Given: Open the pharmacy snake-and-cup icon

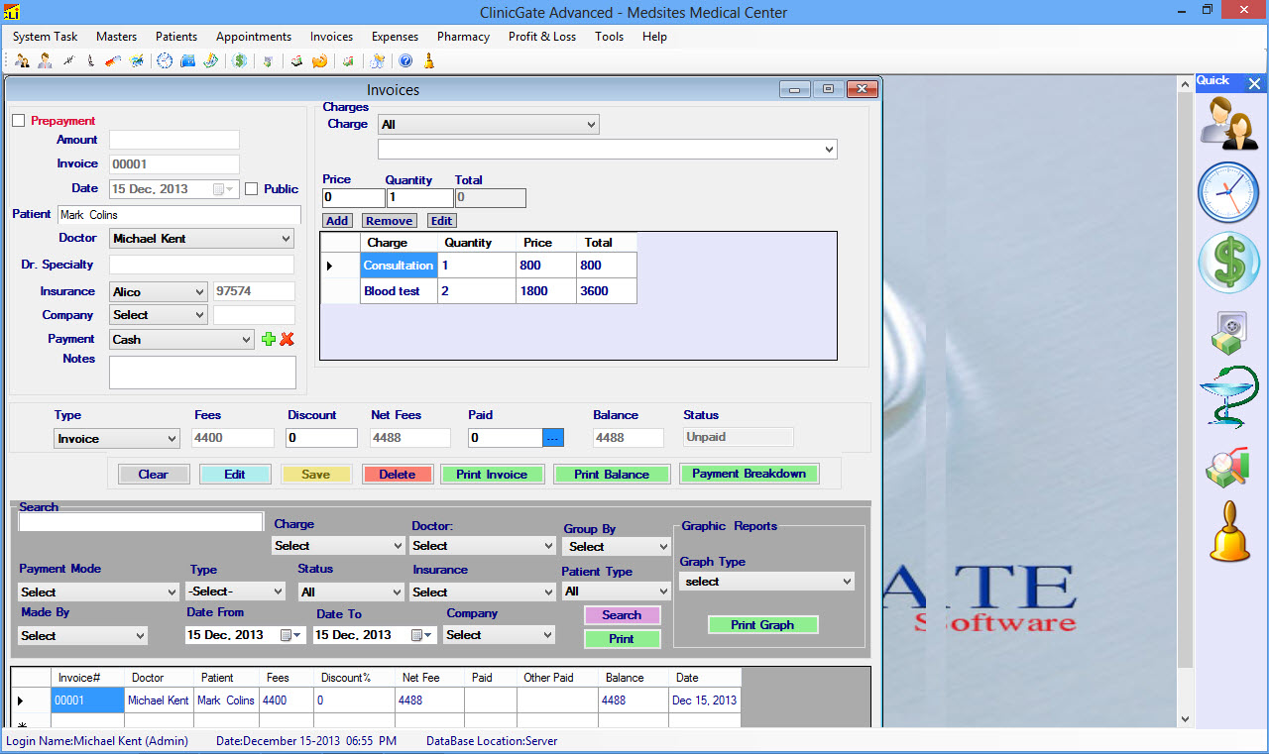Looking at the screenshot, I should tap(1228, 396).
